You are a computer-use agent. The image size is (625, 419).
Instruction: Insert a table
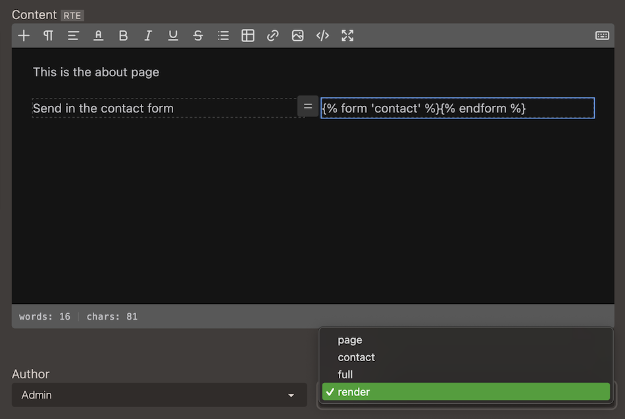pyautogui.click(x=248, y=36)
